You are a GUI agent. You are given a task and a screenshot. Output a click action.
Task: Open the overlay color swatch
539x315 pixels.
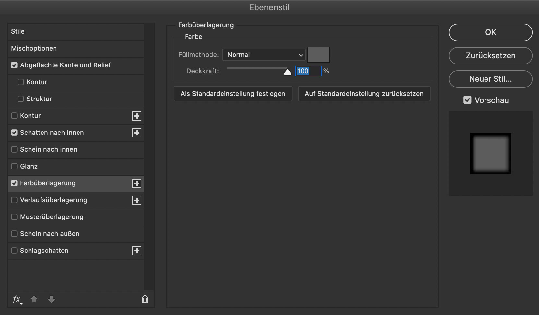[x=318, y=55]
